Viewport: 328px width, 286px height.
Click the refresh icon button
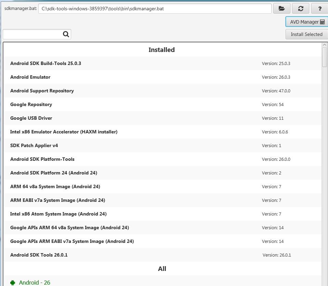tap(301, 9)
